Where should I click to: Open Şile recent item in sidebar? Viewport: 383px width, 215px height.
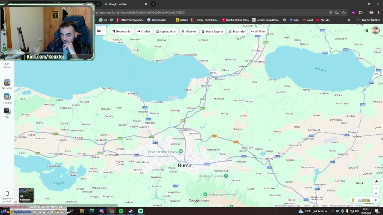point(7,113)
